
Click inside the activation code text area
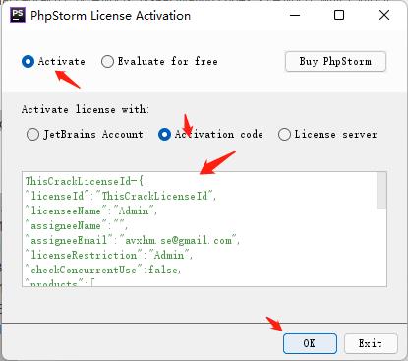pyautogui.click(x=204, y=229)
